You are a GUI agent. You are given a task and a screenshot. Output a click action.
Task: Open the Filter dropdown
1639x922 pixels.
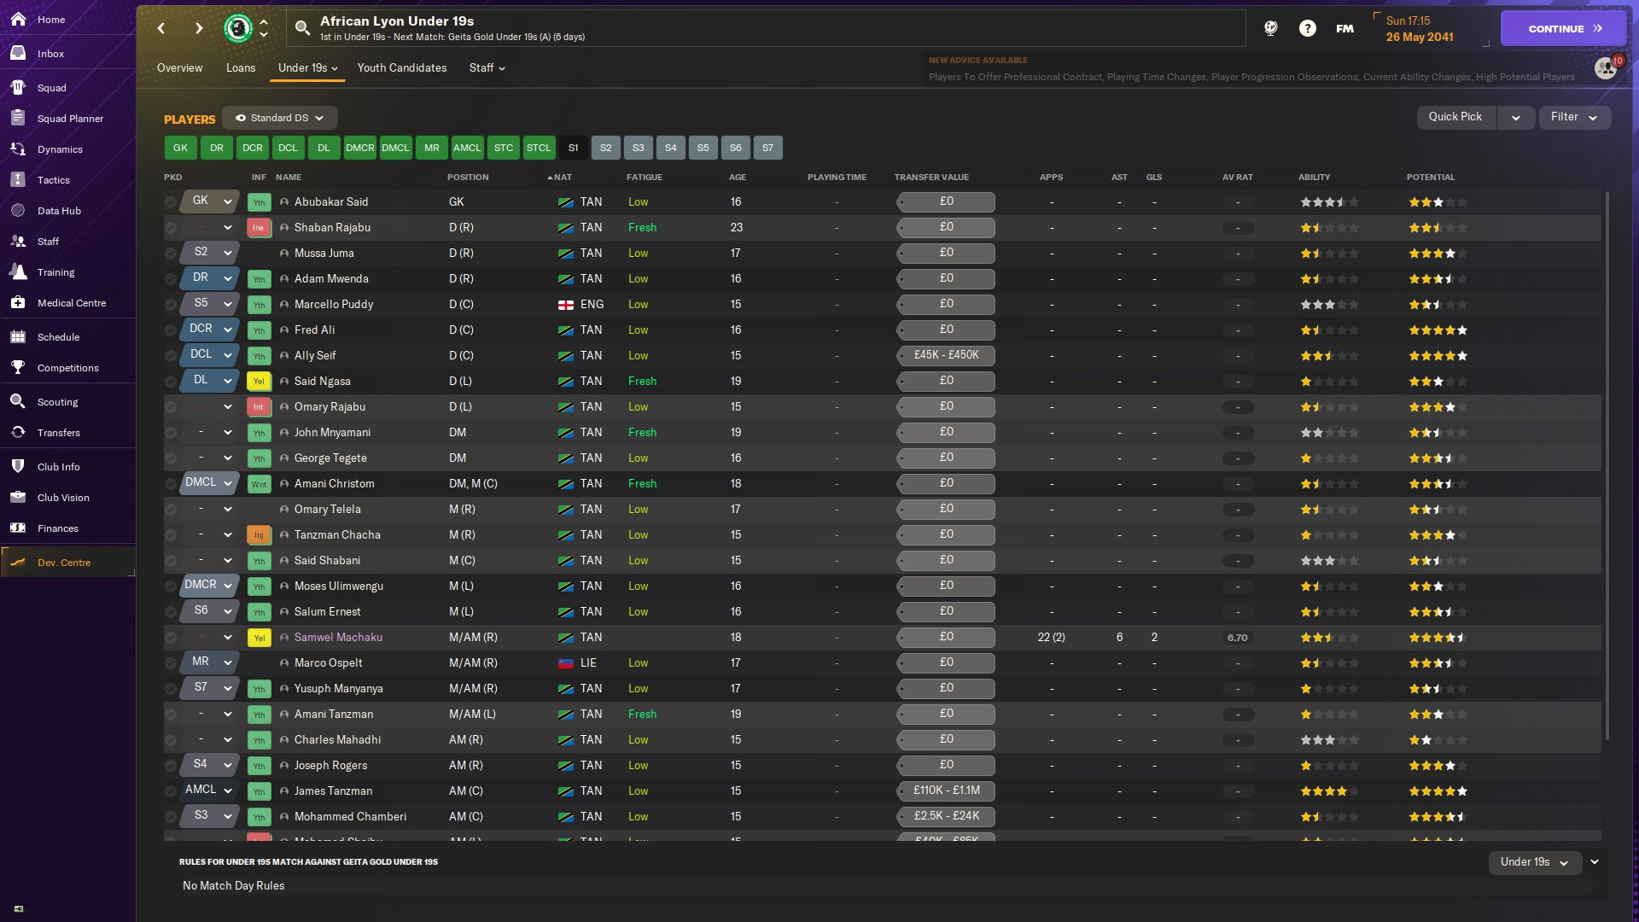(1574, 117)
